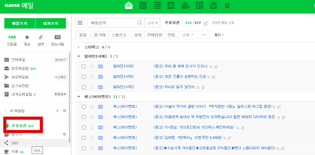This screenshot has width=315, height=155.
Task: Open the Address book contact icon
Action: 171,6
